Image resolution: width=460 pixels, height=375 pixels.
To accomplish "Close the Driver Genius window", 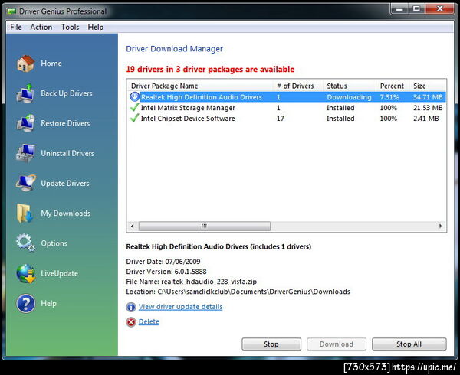I will [x=439, y=8].
